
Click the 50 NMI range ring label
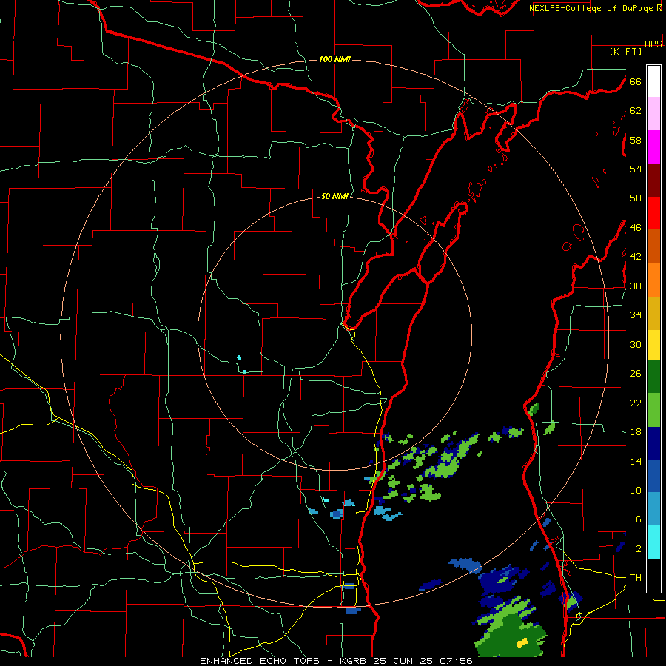pos(334,196)
